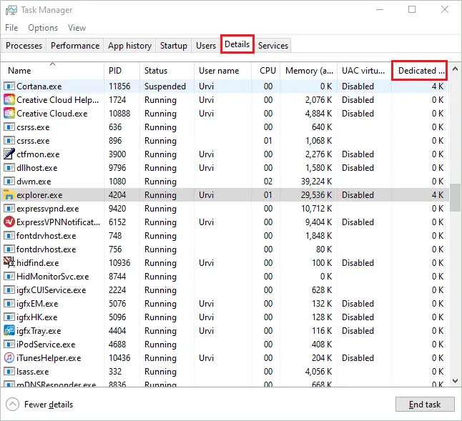Go to the Startup tab

pyautogui.click(x=174, y=46)
